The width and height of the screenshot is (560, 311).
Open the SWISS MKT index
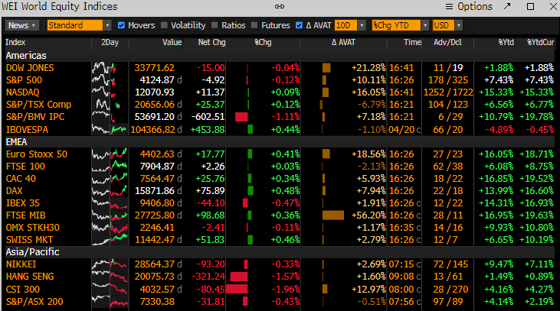tap(29, 240)
